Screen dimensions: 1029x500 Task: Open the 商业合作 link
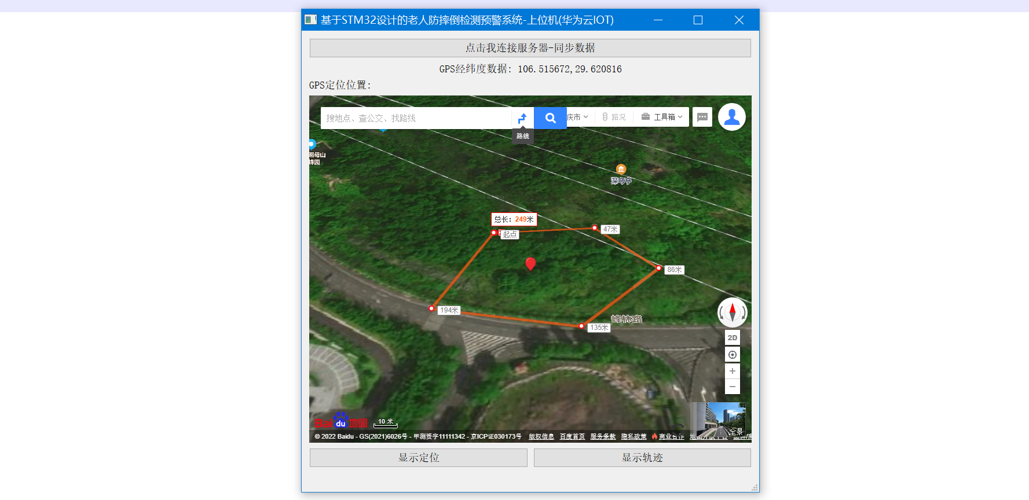[671, 436]
